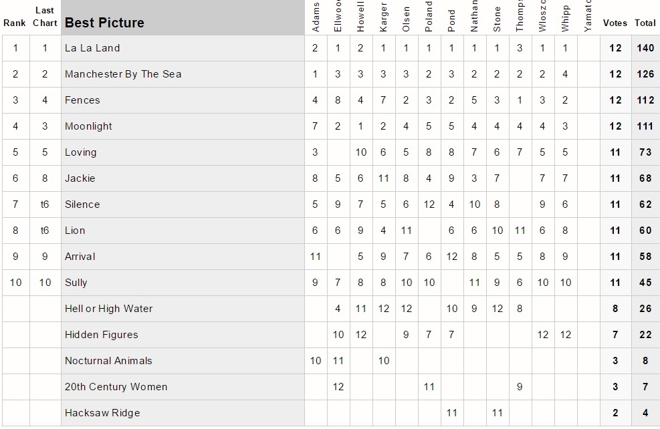Select the Fences film name cell
Viewport: 660px width, 429px height.
point(183,100)
